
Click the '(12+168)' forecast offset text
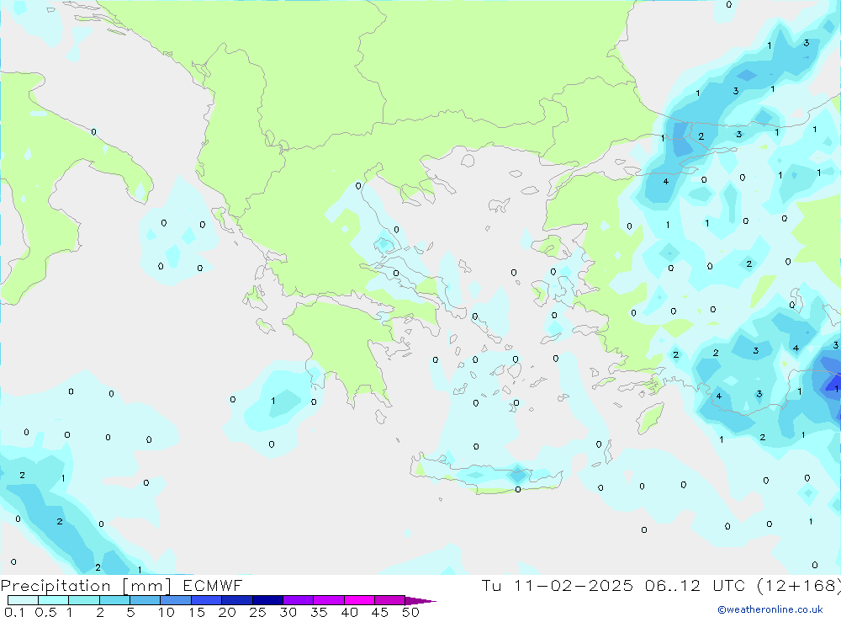tap(799, 586)
